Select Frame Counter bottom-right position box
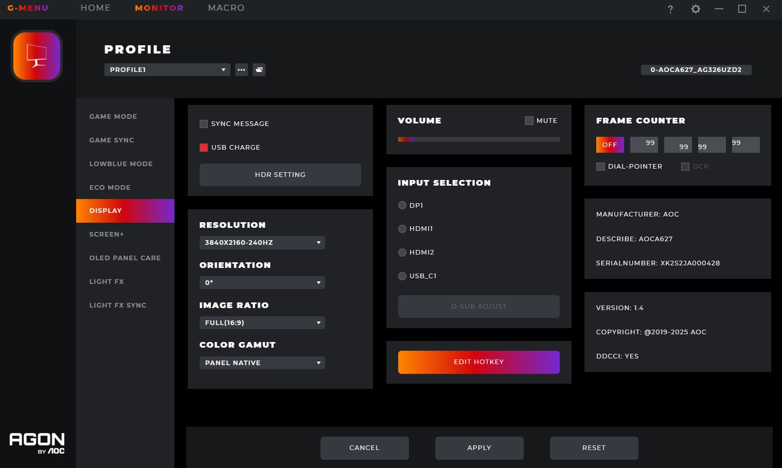This screenshot has height=468, width=782. 678,145
